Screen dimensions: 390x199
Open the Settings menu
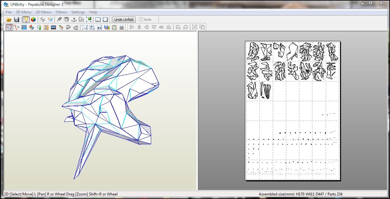click(78, 12)
